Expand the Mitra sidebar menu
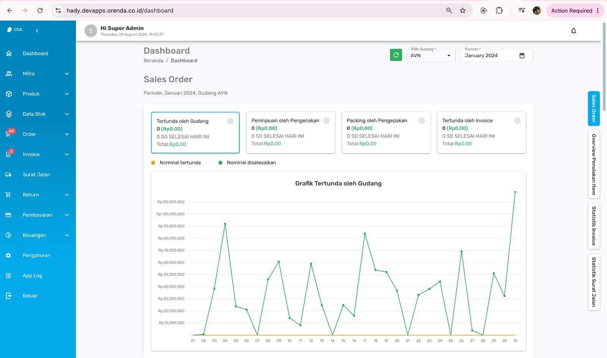607x358 pixels. (38, 74)
